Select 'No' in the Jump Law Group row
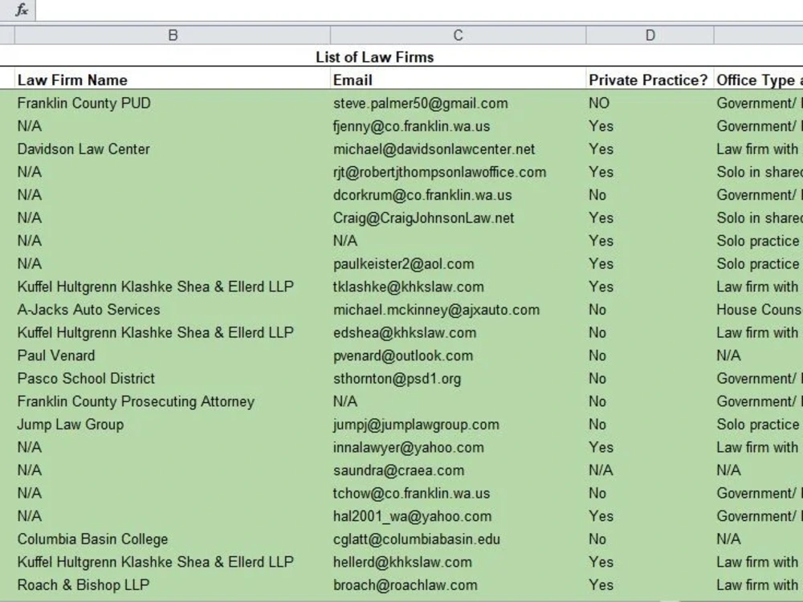 (650, 425)
